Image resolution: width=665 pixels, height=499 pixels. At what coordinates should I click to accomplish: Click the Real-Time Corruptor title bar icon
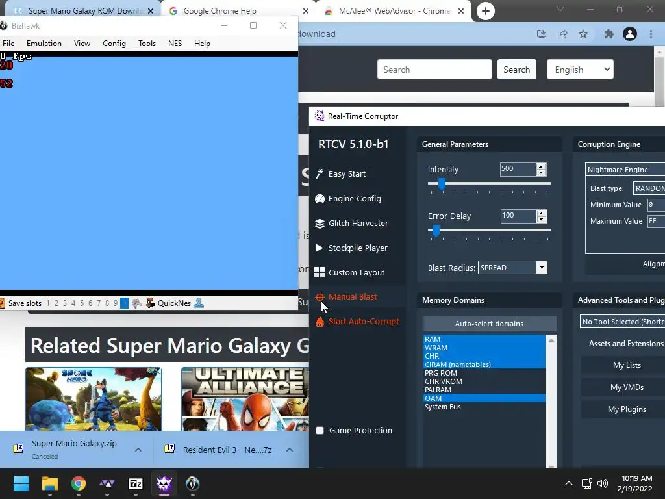[x=320, y=116]
